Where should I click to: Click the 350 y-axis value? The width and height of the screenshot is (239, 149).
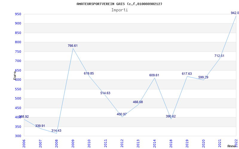pos(18,127)
